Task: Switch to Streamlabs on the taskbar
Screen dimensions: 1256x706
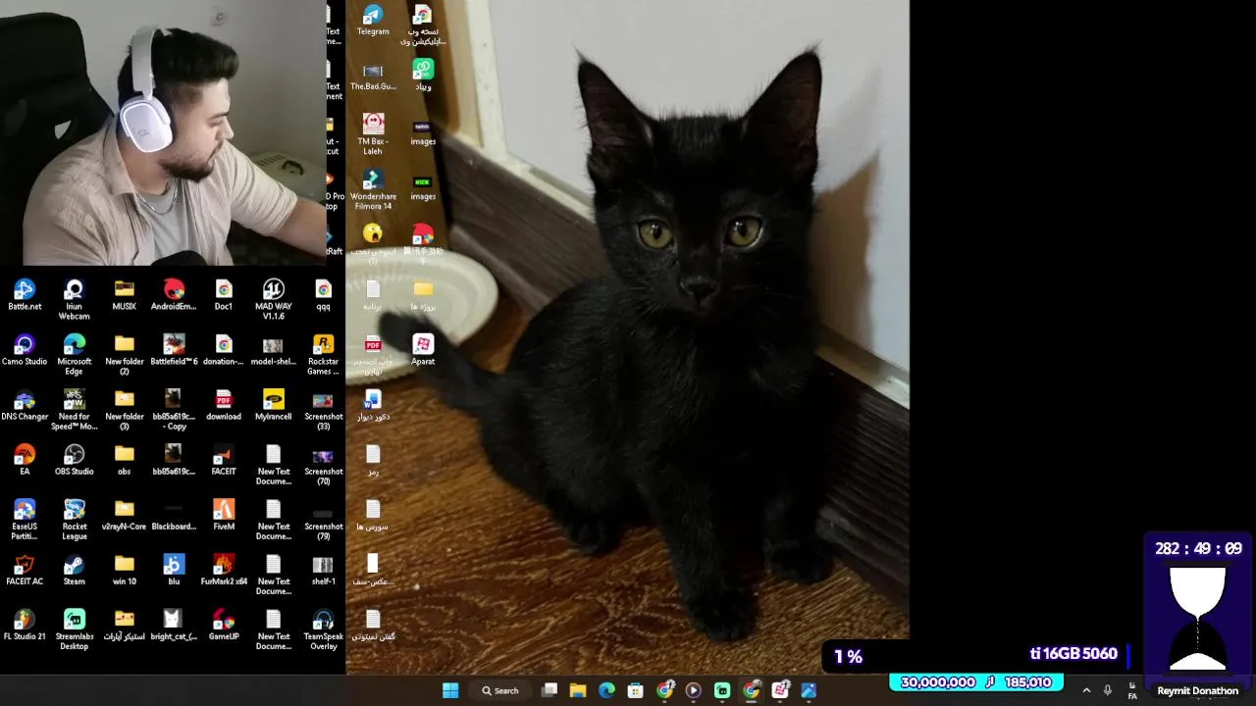Action: (x=722, y=690)
